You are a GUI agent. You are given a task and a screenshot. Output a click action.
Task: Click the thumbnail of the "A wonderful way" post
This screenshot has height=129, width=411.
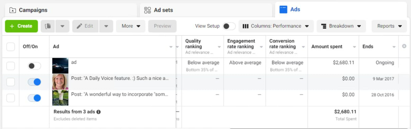(x=60, y=98)
